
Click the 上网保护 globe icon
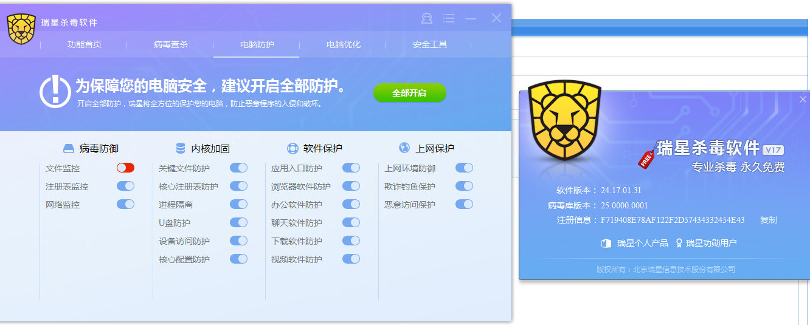point(404,148)
